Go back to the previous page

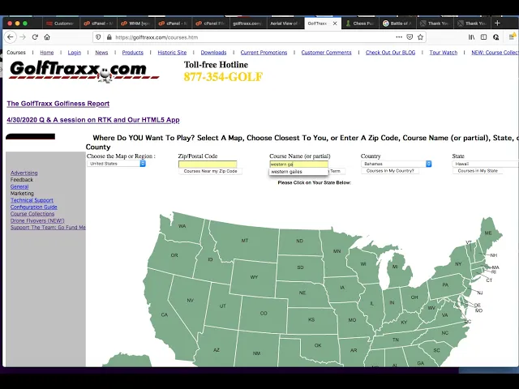coord(11,37)
